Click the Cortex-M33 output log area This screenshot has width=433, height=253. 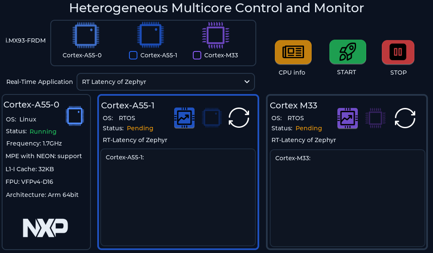coord(348,198)
